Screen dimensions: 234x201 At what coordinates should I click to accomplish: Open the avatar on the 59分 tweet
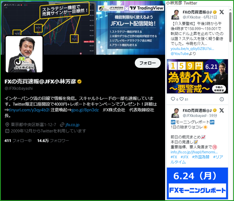(175, 113)
